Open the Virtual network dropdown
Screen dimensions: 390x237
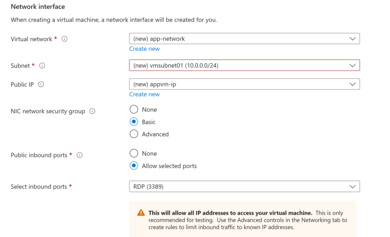[244, 39]
